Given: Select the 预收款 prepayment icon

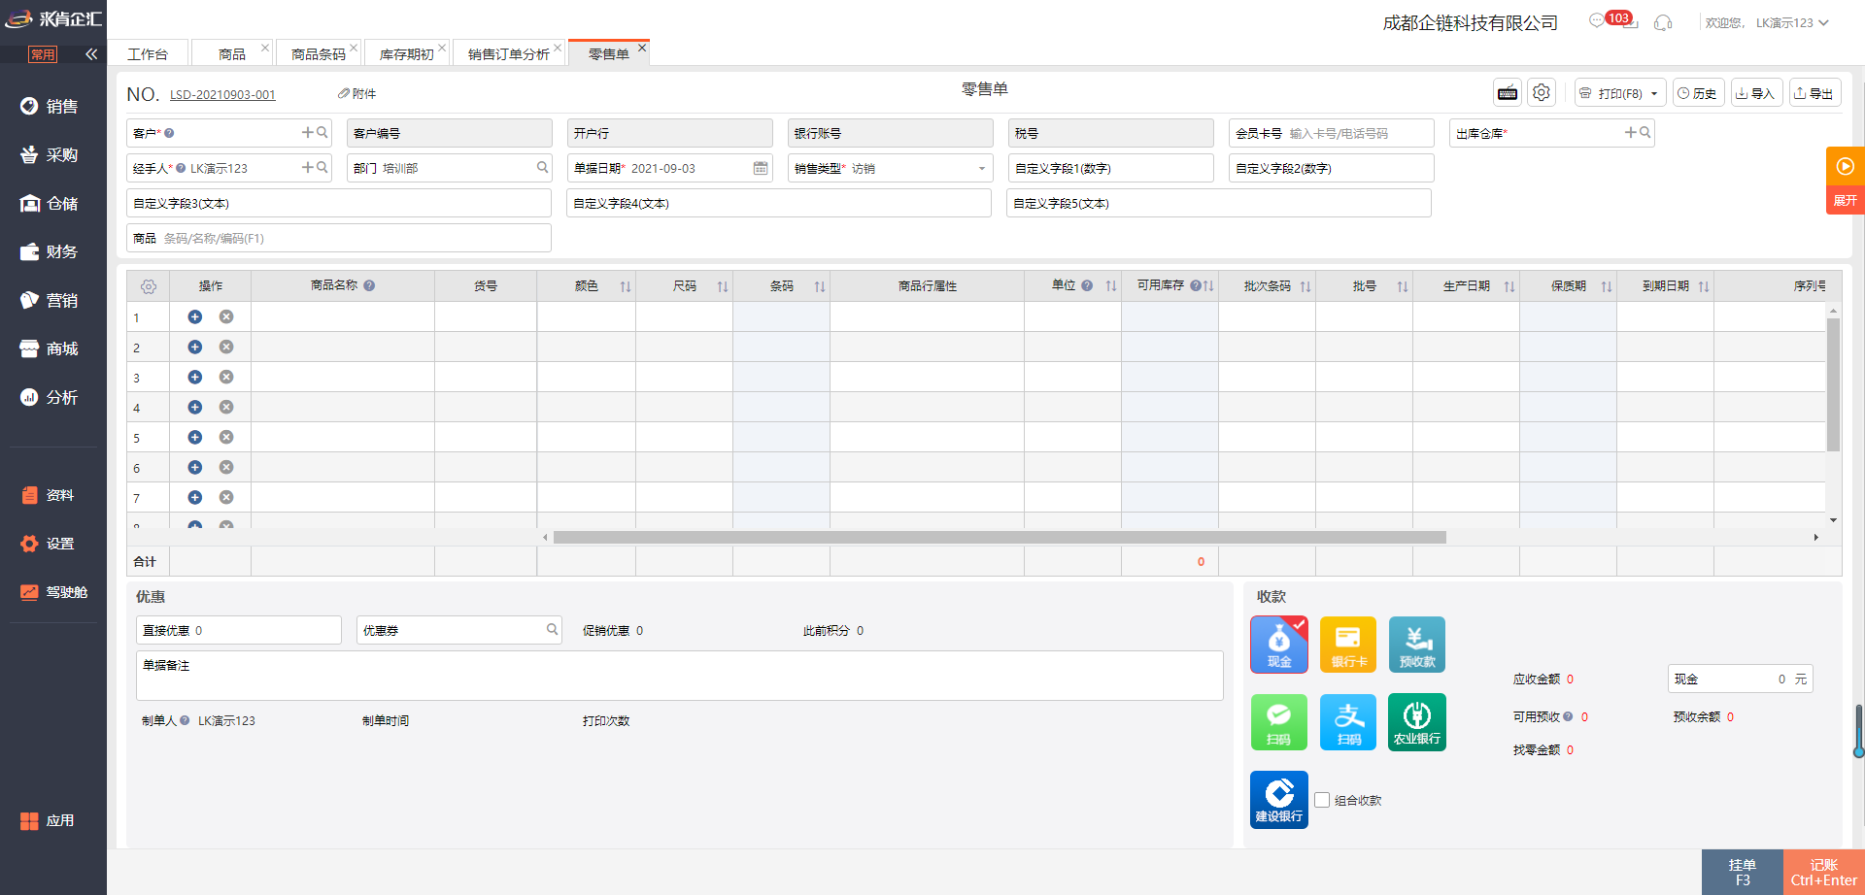Looking at the screenshot, I should (1416, 645).
